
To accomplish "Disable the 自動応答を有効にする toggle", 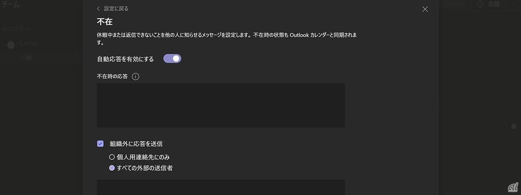I will click(172, 58).
